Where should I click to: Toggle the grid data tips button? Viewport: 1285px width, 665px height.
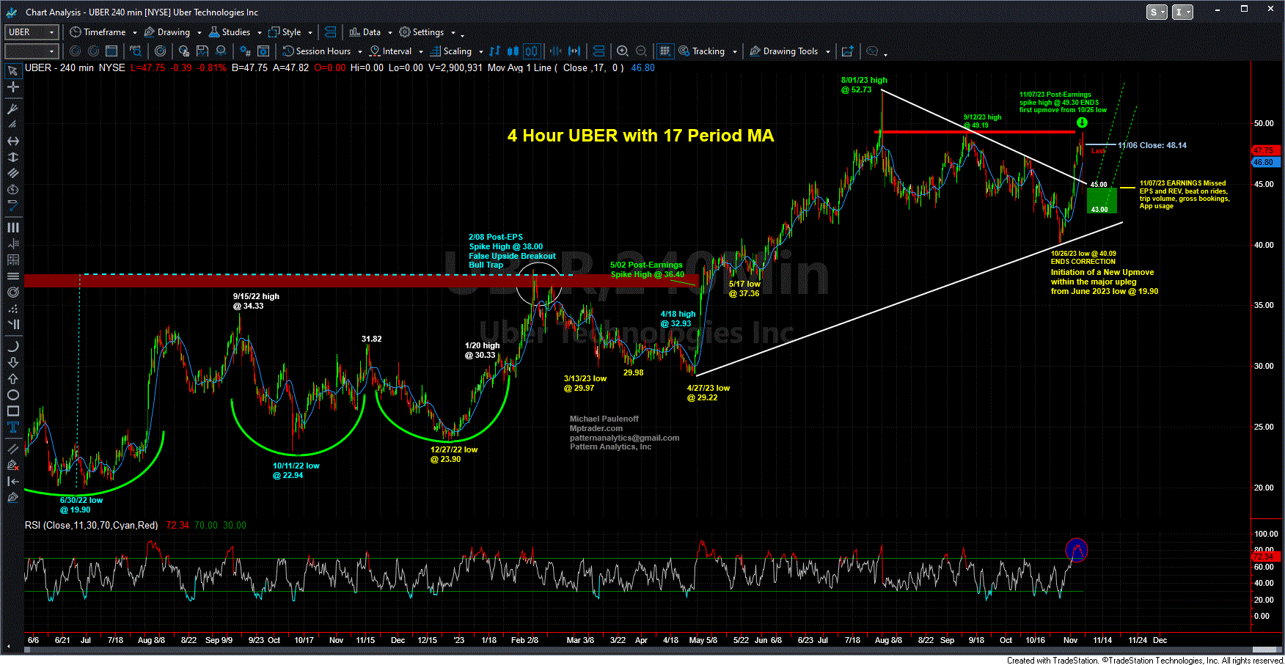(665, 51)
